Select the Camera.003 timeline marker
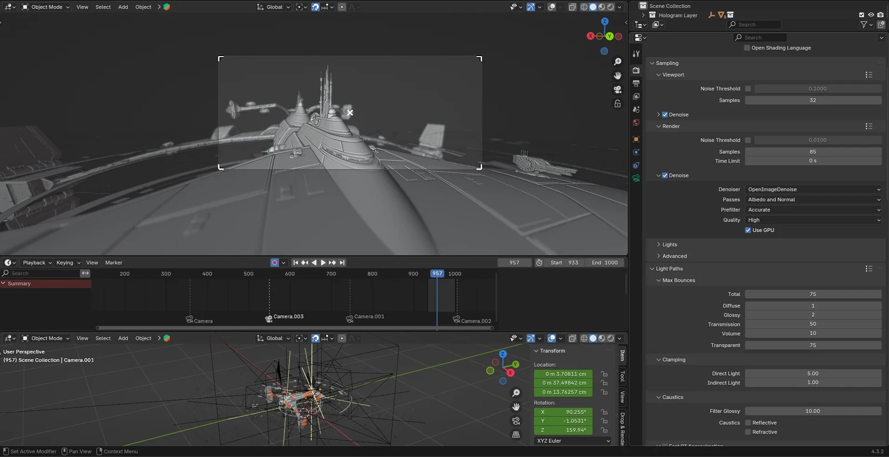This screenshot has width=889, height=457. (269, 319)
